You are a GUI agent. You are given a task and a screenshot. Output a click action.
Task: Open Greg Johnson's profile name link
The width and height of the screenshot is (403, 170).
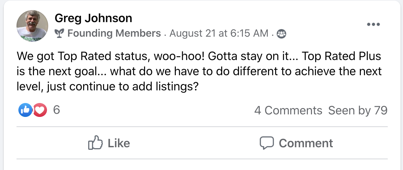coord(93,18)
